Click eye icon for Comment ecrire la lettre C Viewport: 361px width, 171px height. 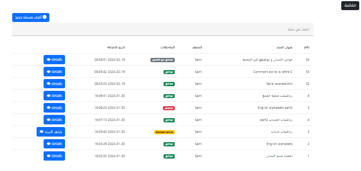click(49, 72)
